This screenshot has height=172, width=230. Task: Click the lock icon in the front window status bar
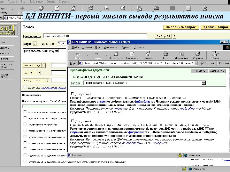point(180,155)
